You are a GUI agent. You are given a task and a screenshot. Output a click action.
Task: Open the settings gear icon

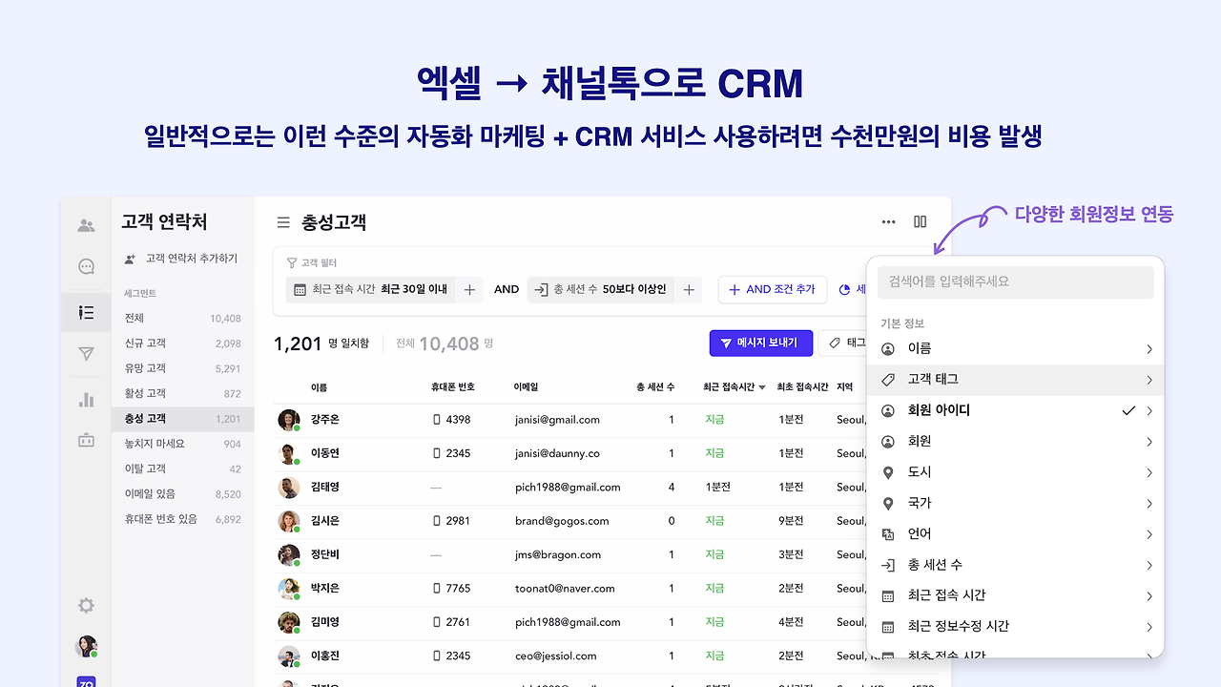point(86,605)
